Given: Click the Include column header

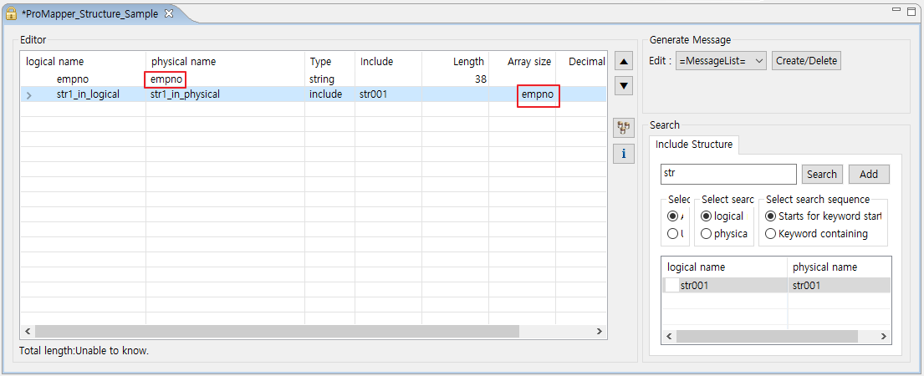Looking at the screenshot, I should tap(376, 61).
